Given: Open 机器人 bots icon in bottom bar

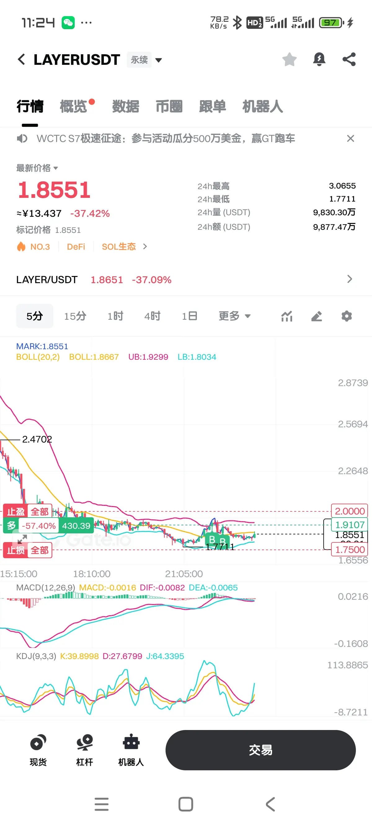Looking at the screenshot, I should (x=131, y=750).
